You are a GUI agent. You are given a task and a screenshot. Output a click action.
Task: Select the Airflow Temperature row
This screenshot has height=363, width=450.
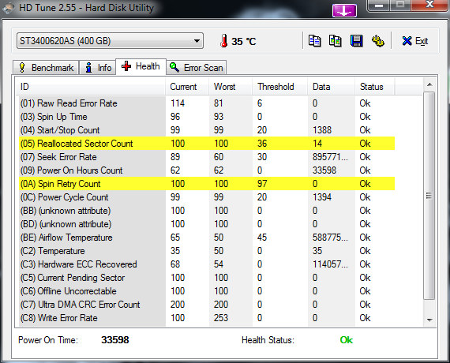point(207,238)
